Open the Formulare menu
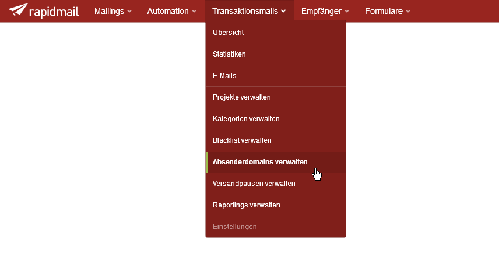This screenshot has height=264, width=499. 387,11
